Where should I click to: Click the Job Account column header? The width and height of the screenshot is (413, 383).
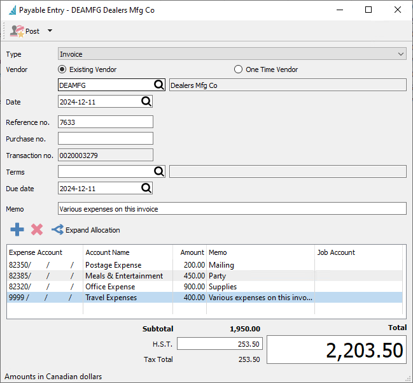click(x=358, y=252)
